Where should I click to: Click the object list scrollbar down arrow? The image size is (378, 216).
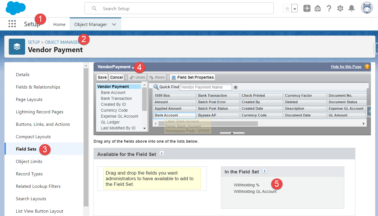(144, 128)
